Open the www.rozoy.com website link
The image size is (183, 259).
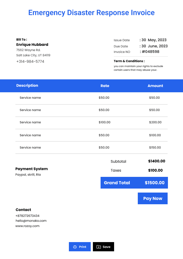(27, 226)
